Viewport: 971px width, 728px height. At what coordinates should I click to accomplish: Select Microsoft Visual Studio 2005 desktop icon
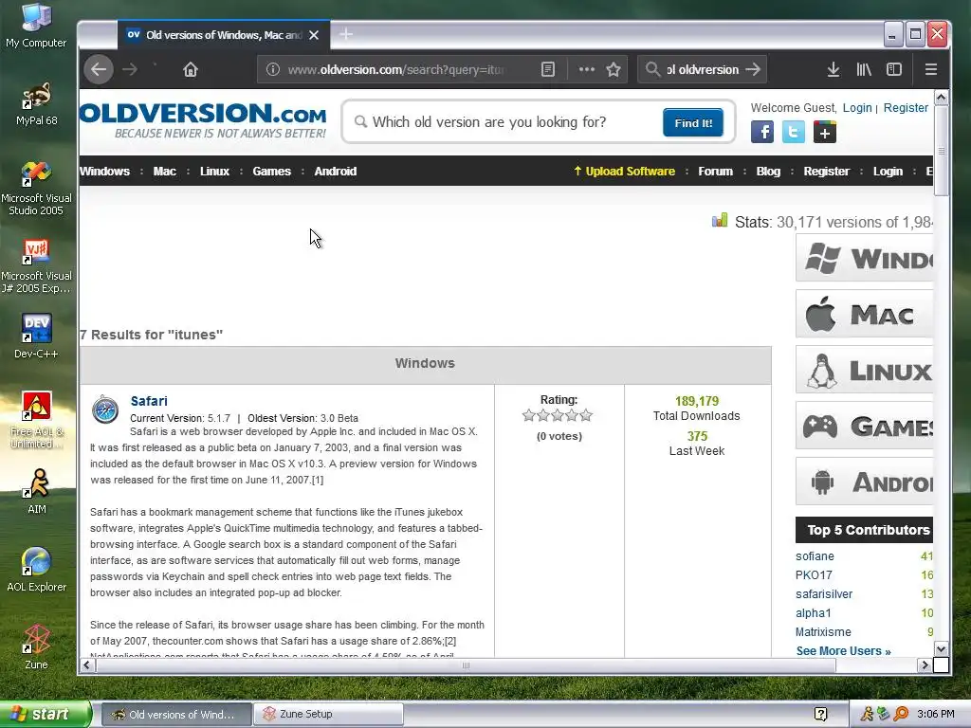pyautogui.click(x=36, y=188)
